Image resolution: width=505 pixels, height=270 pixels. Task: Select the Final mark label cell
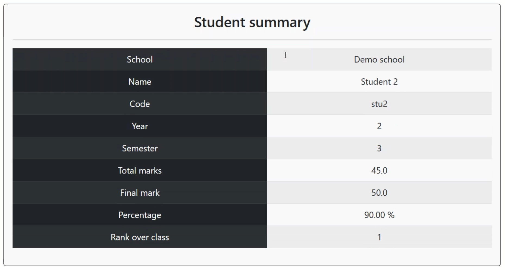[x=140, y=193]
